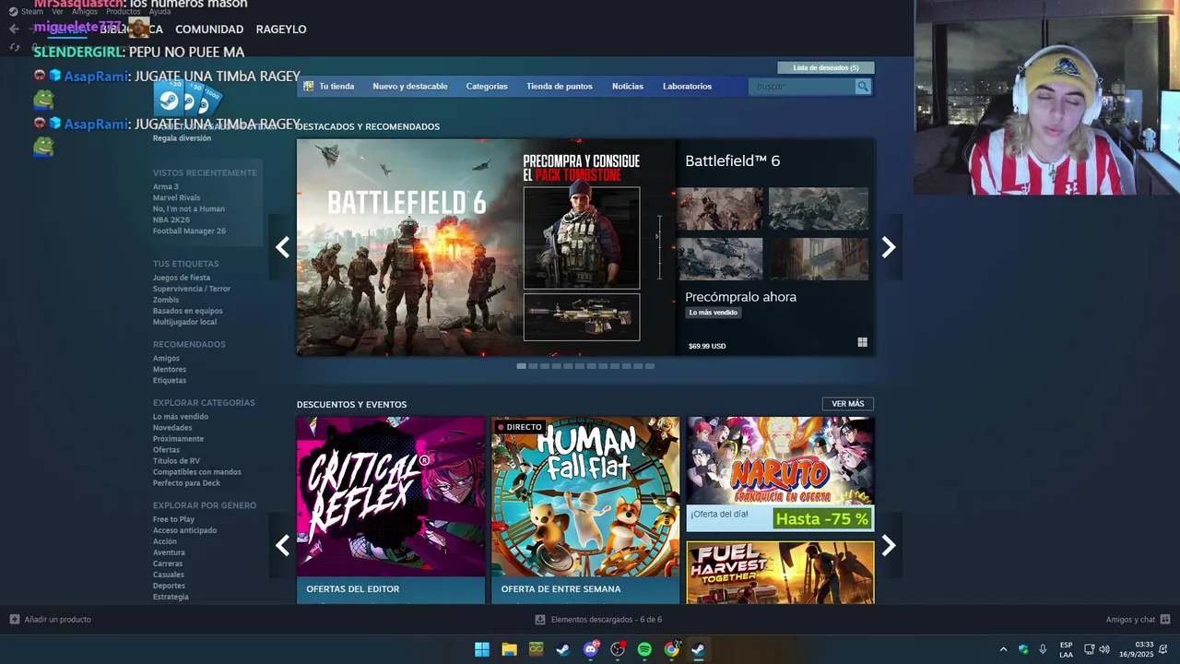Click the microphone icon in system tray
This screenshot has height=664, width=1180.
click(1043, 649)
